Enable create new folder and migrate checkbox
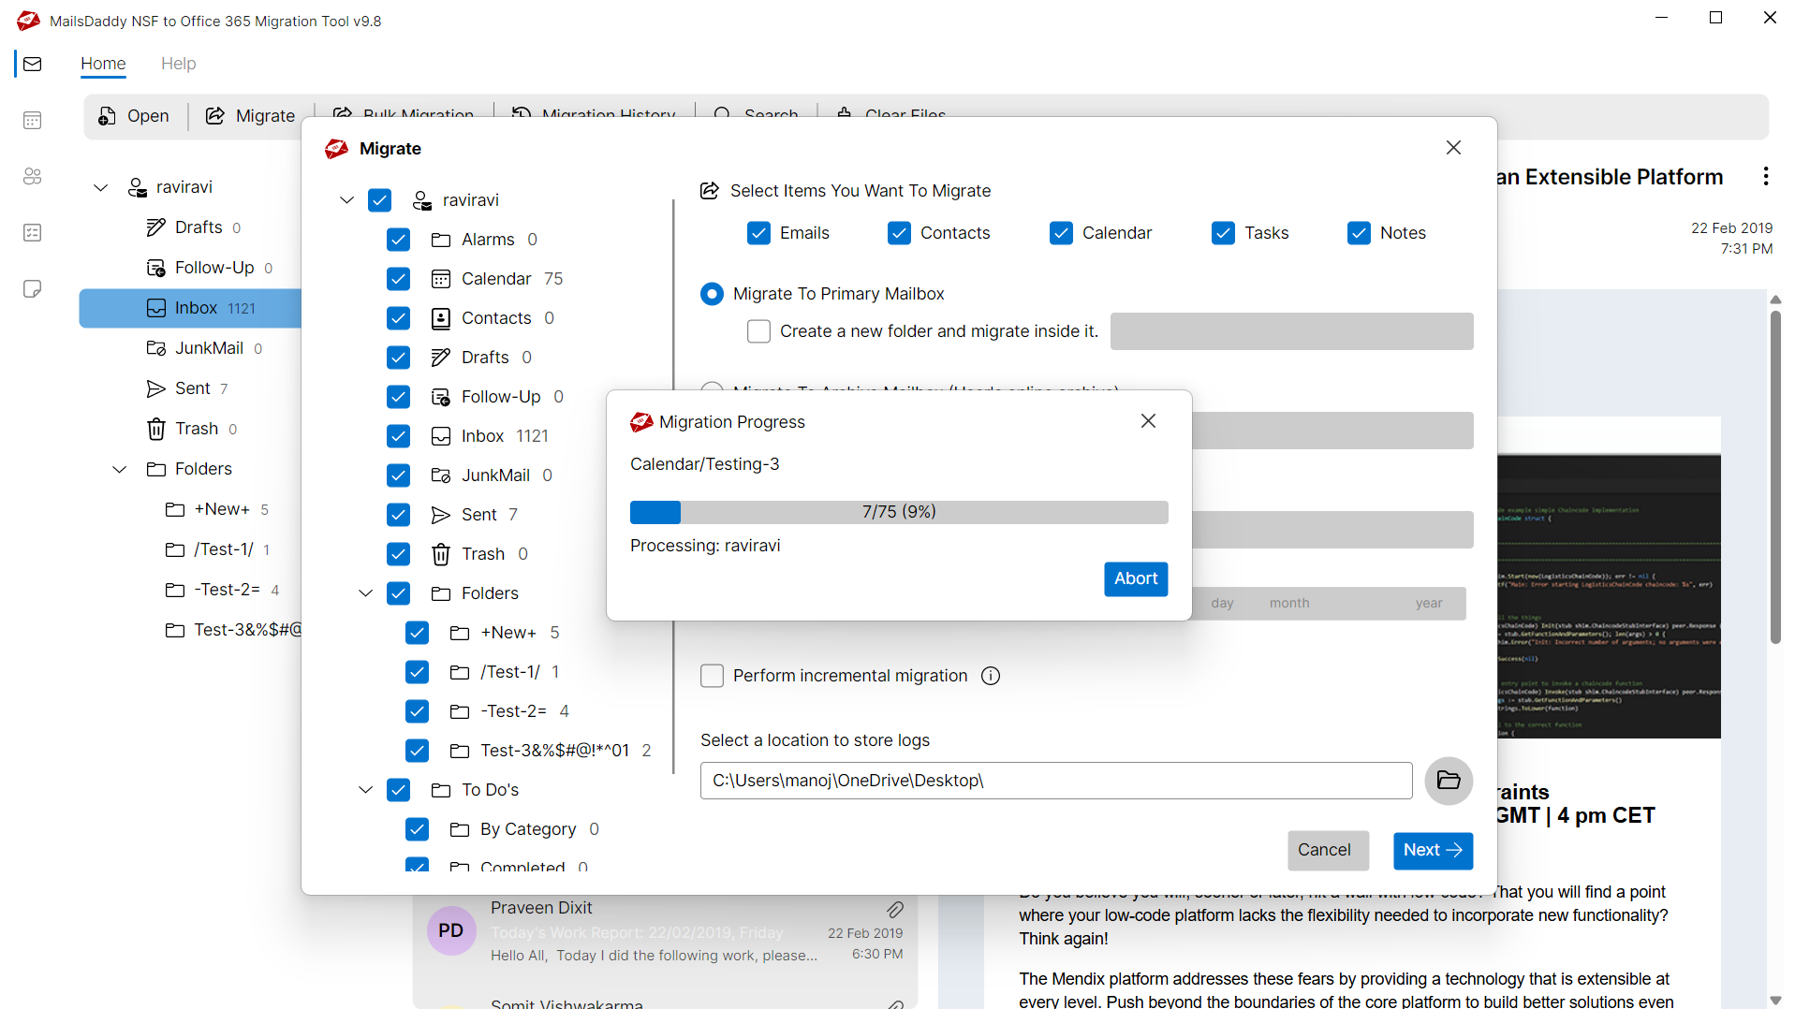This screenshot has height=1009, width=1795. point(758,331)
